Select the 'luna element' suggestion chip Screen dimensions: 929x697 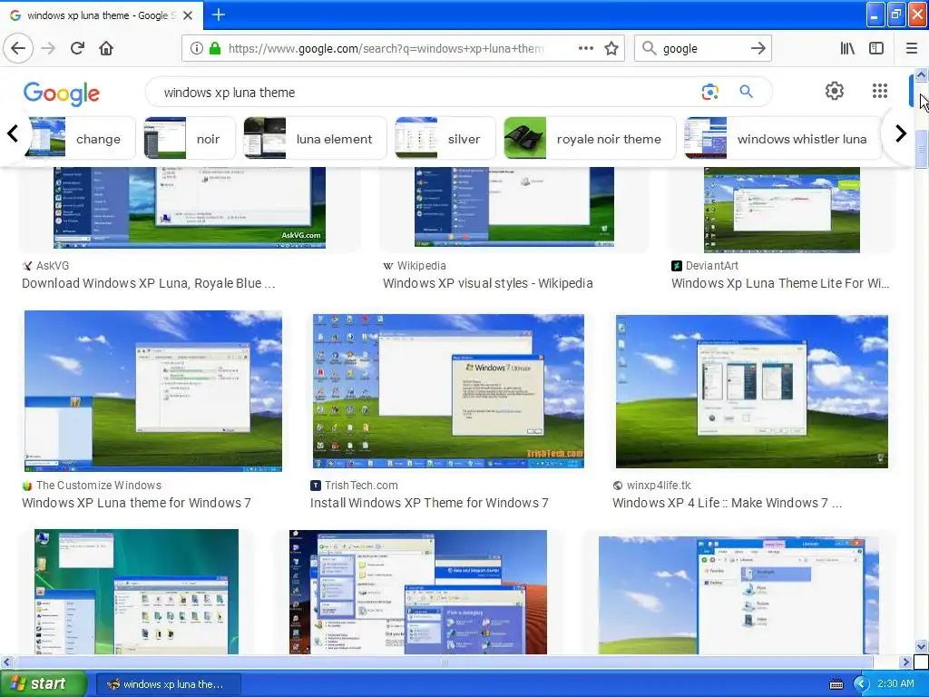pyautogui.click(x=315, y=138)
